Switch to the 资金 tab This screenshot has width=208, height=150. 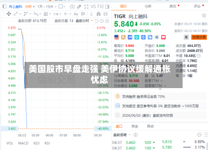pyautogui.click(x=135, y=126)
